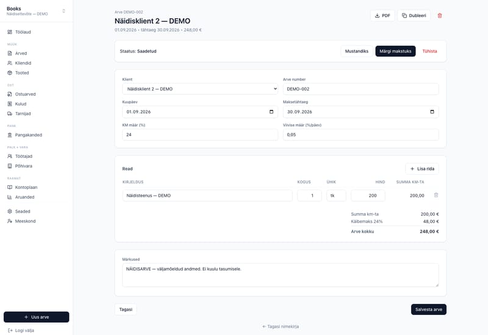Viewport: 488px width, 335px height.
Task: Open Aruanded reports page
Action: [37, 197]
